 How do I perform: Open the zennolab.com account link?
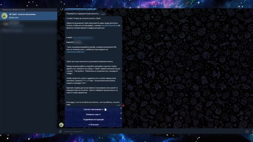pos(76,52)
